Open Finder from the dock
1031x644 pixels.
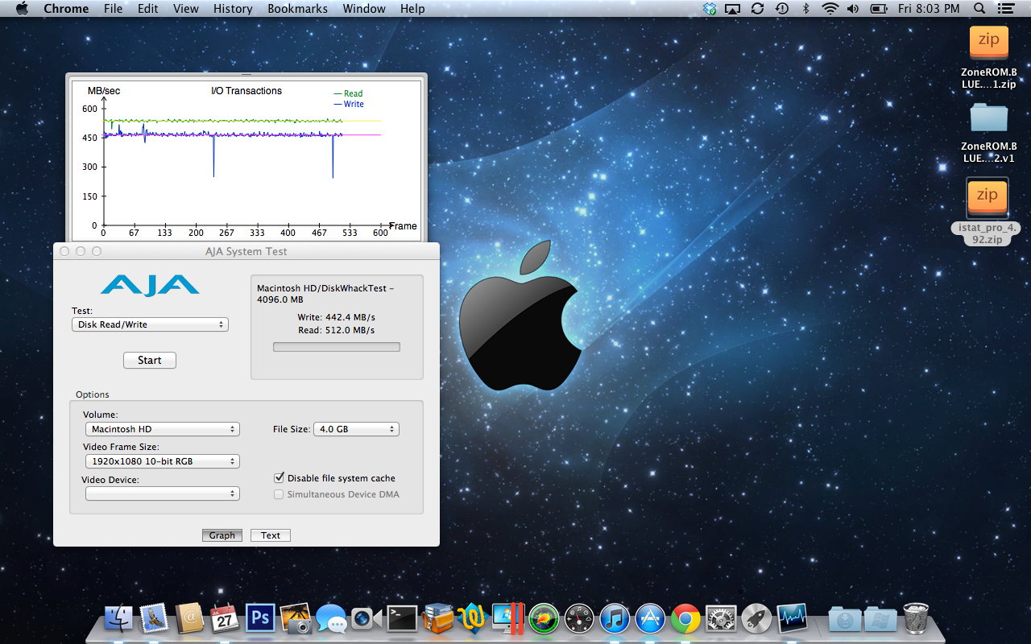pos(119,618)
